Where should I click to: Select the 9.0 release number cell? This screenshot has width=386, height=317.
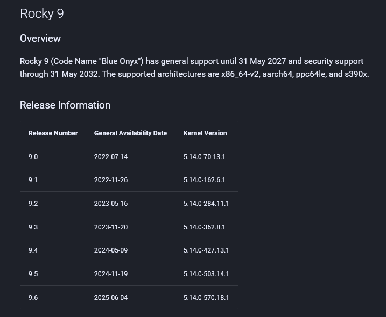(33, 157)
